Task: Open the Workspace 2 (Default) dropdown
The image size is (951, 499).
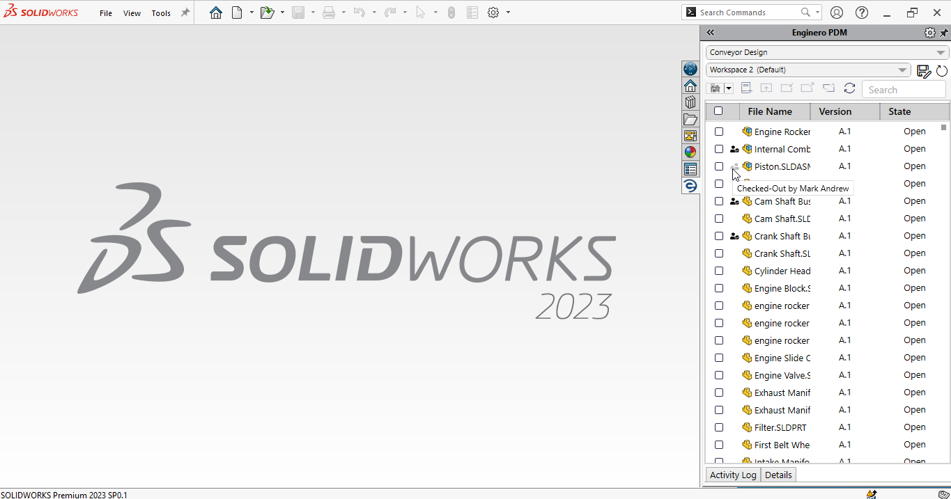Action: click(808, 70)
